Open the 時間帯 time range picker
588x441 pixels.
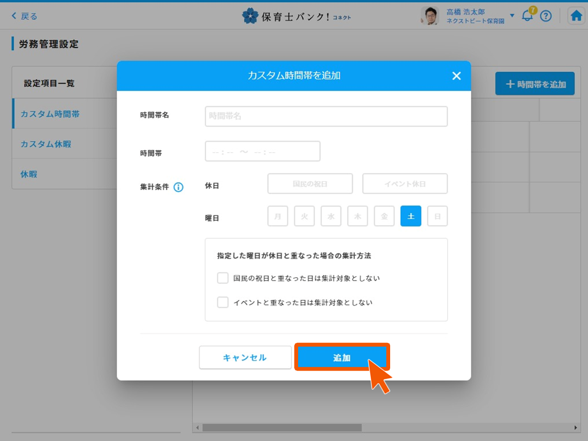click(262, 152)
